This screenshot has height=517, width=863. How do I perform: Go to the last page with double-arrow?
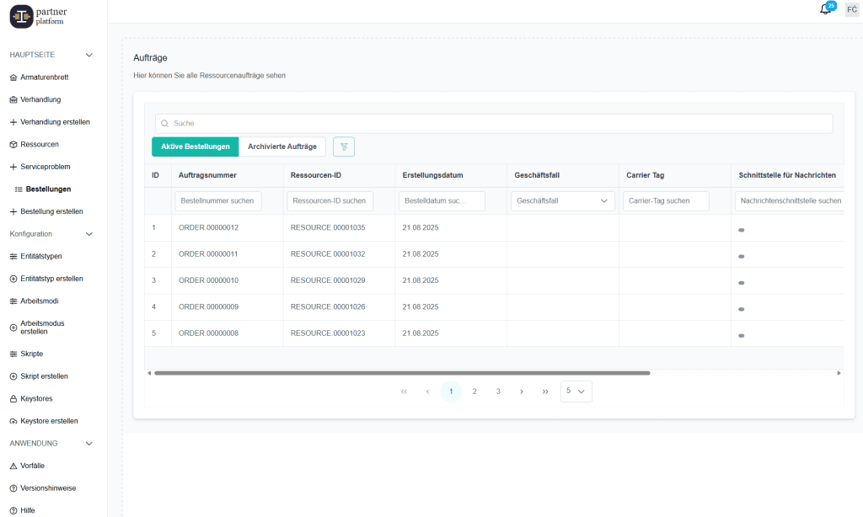545,392
